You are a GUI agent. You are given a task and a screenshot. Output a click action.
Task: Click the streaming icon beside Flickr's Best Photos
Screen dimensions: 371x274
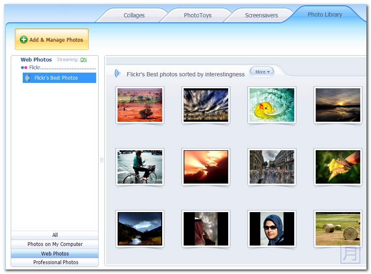pos(28,78)
